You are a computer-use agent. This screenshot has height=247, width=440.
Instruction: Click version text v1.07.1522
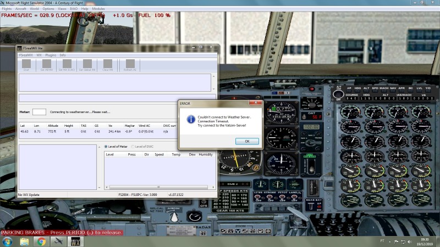pos(176,195)
